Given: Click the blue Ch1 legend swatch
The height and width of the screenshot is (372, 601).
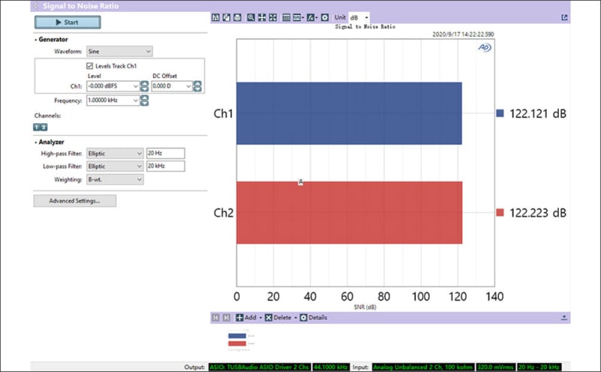Looking at the screenshot, I should [500, 113].
